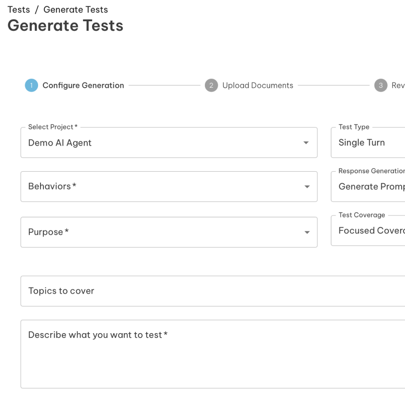The width and height of the screenshot is (405, 405).
Task: Click the Select Project dropdown arrow
Action: pos(306,143)
